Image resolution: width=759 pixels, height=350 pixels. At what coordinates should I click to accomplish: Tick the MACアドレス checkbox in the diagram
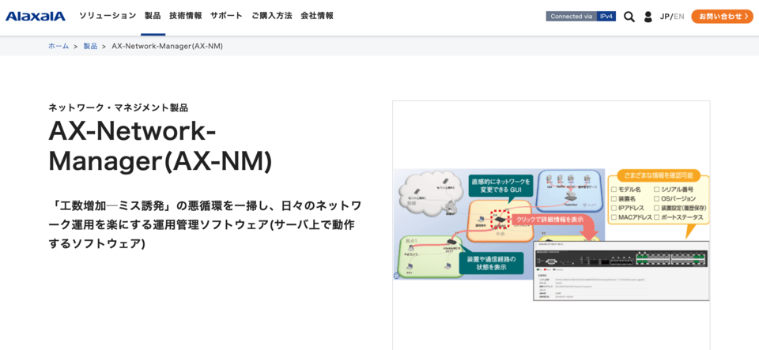pyautogui.click(x=614, y=216)
